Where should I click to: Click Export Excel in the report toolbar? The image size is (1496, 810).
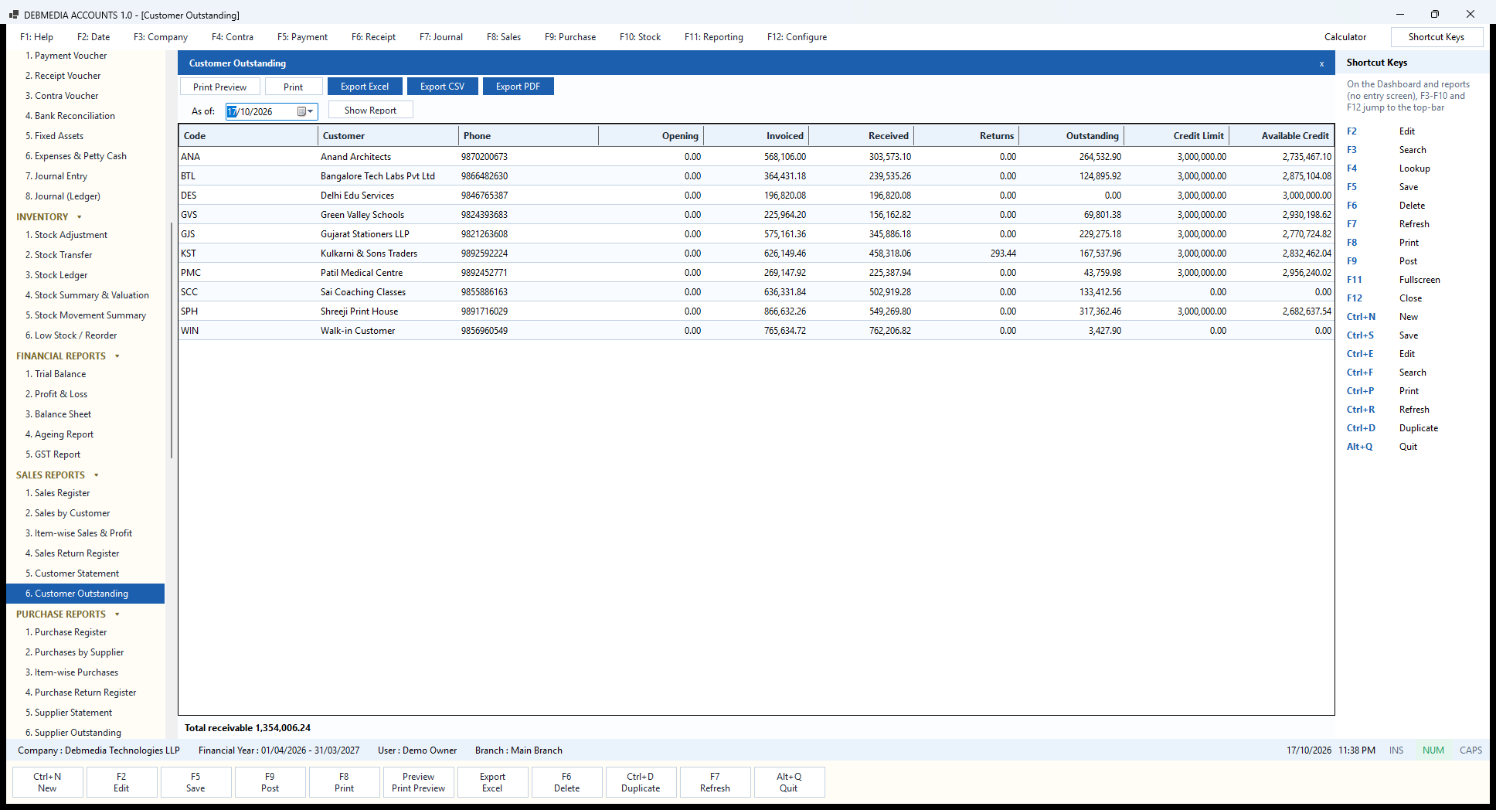365,87
